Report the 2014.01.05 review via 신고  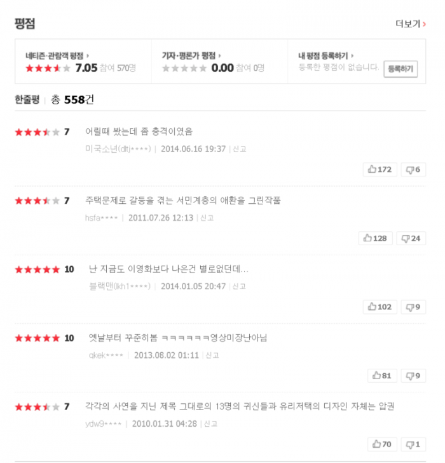pos(239,287)
